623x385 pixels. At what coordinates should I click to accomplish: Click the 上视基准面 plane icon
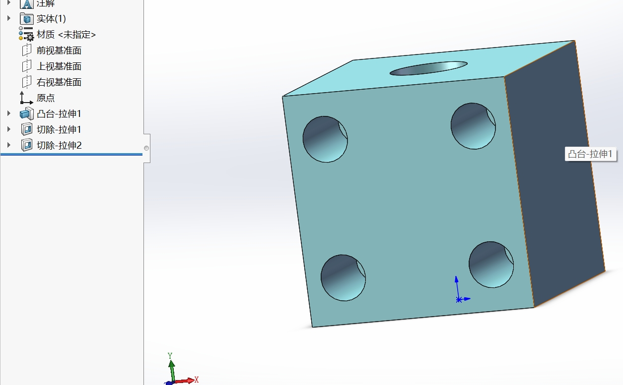tap(26, 66)
